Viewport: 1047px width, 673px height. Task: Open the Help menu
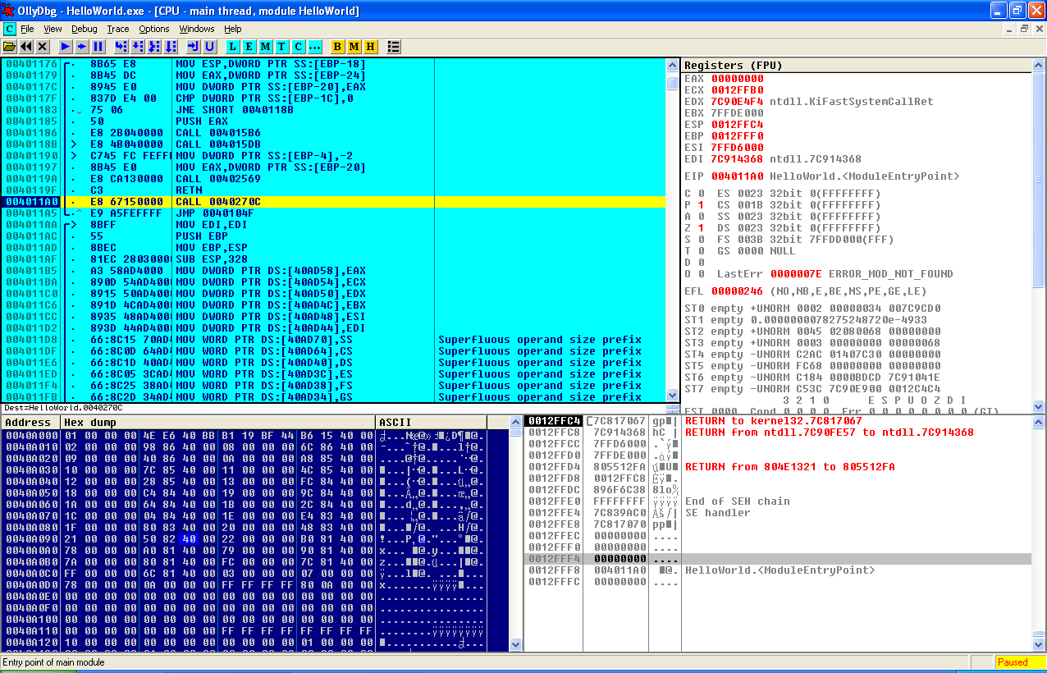(233, 29)
